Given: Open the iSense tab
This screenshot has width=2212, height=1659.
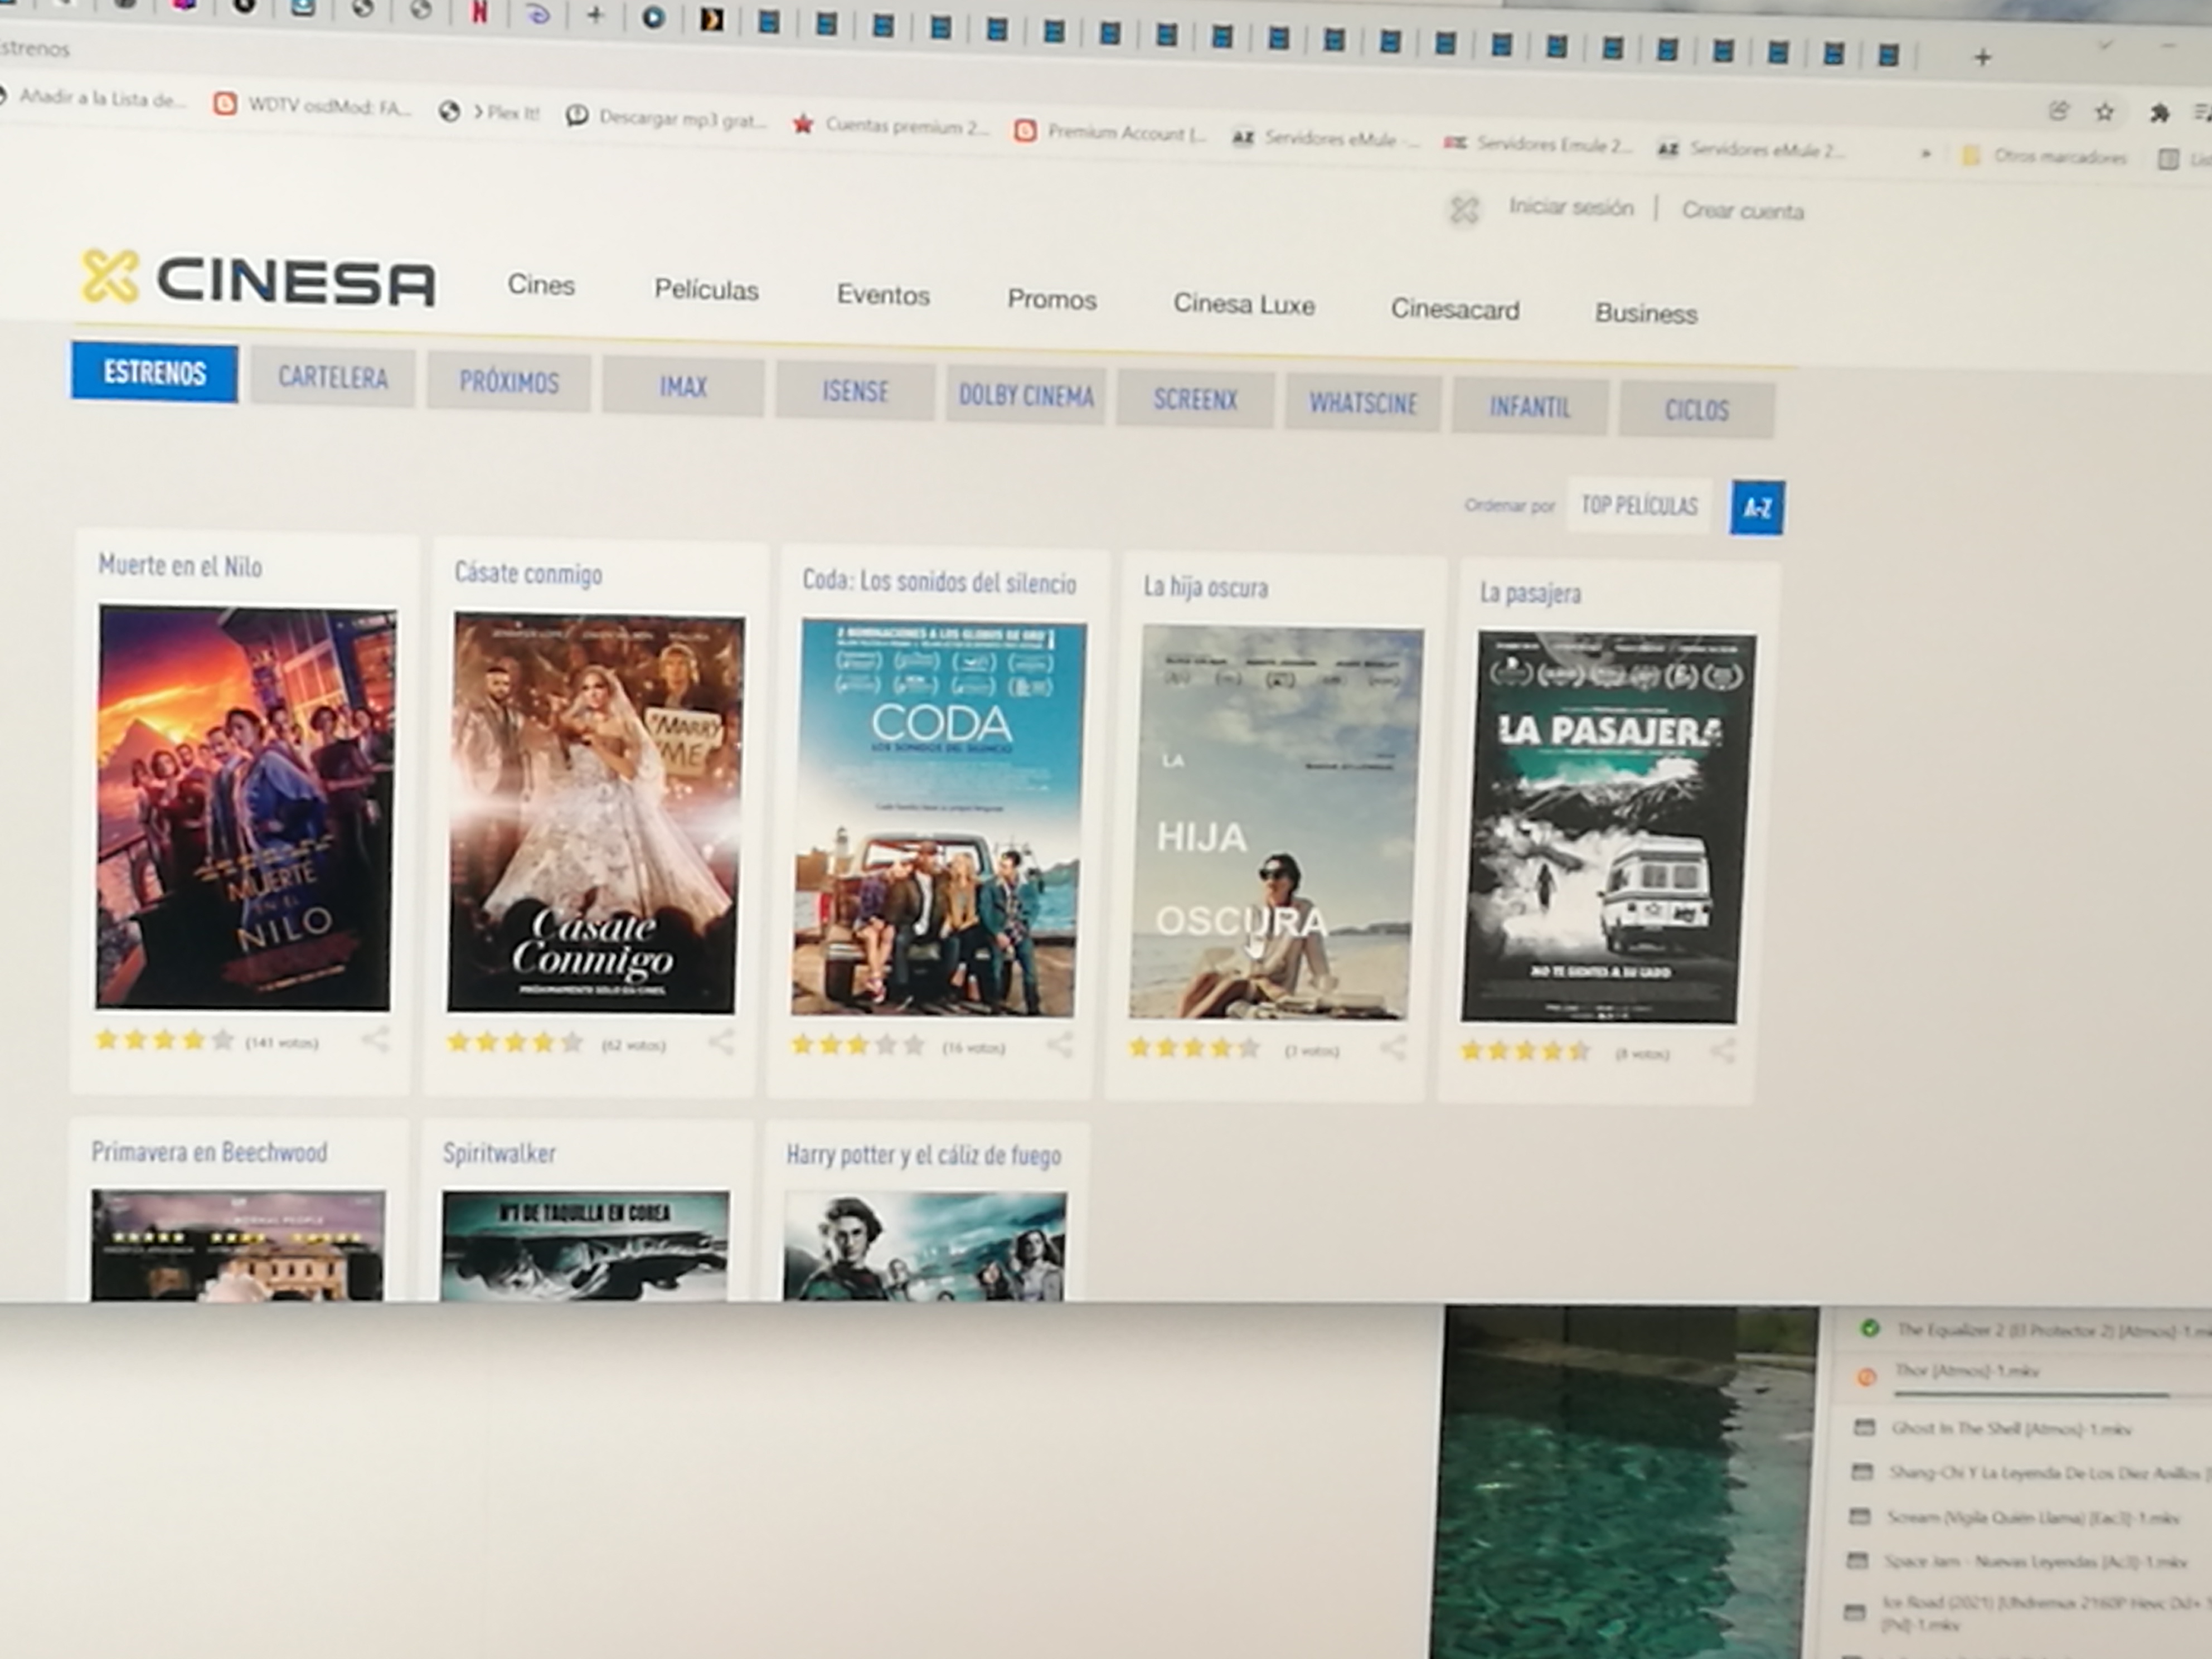Looking at the screenshot, I should tap(855, 391).
